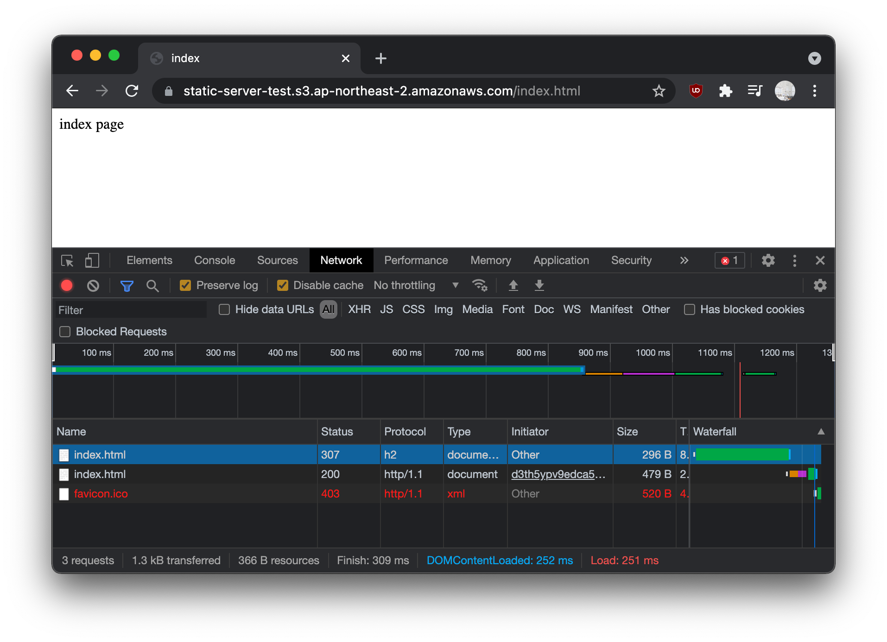Viewport: 887px width, 642px height.
Task: Close the index tab
Action: pyautogui.click(x=345, y=58)
